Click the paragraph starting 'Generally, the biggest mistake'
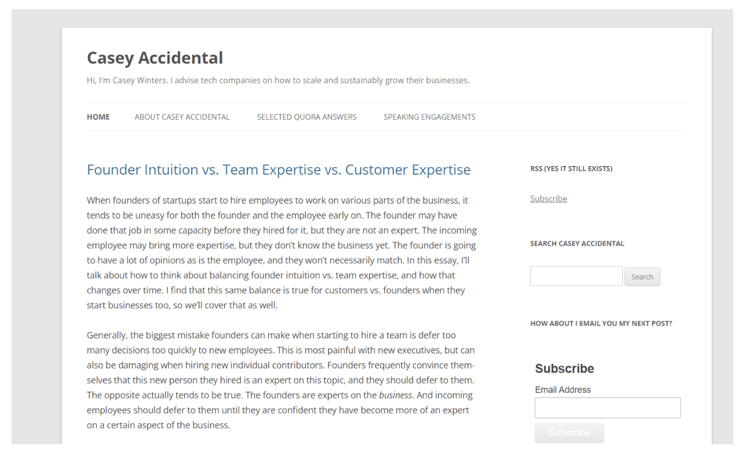Viewport: 747px width, 457px height. [x=280, y=380]
